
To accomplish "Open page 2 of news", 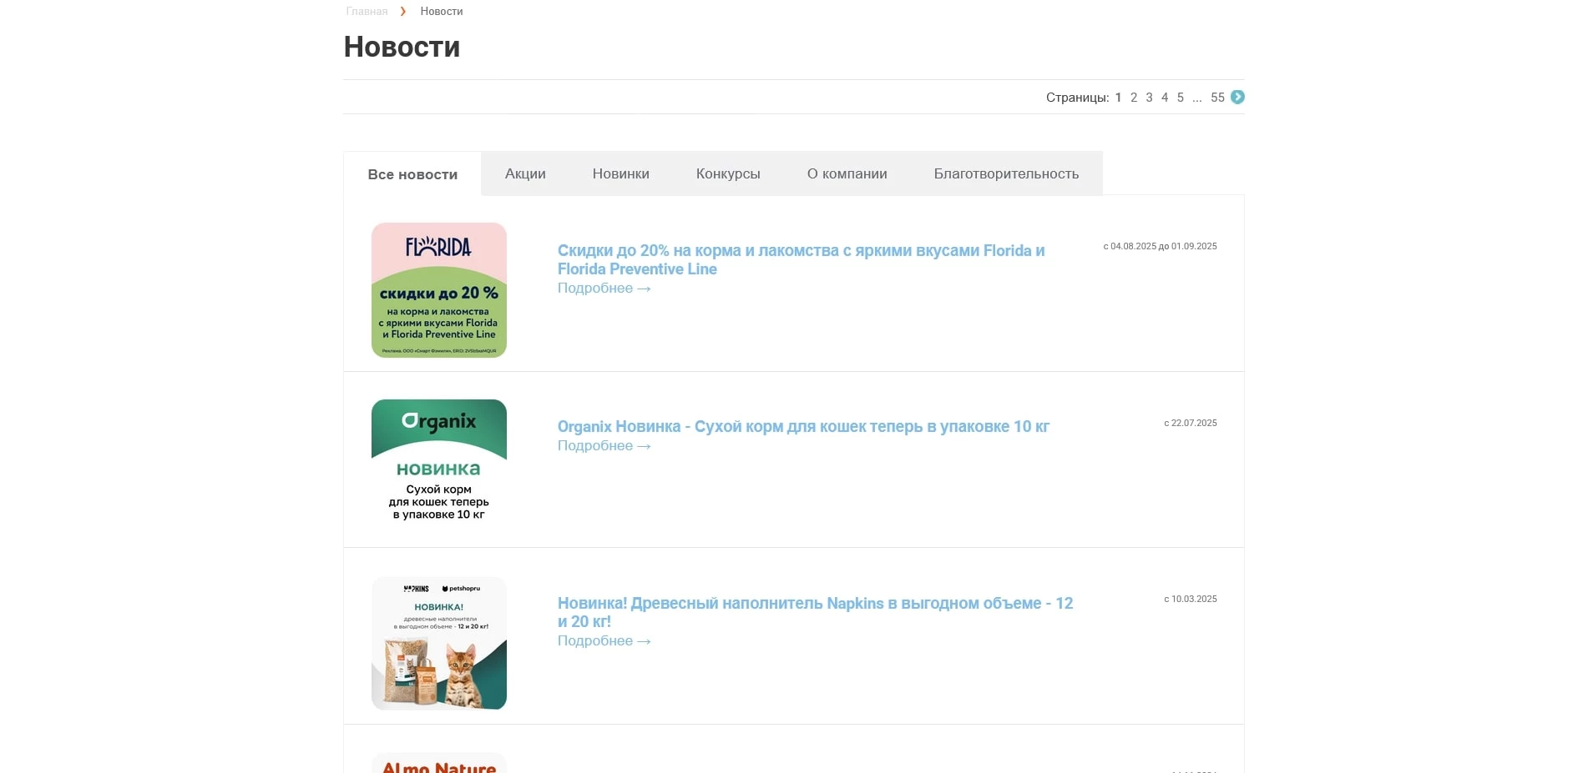I will pyautogui.click(x=1133, y=97).
